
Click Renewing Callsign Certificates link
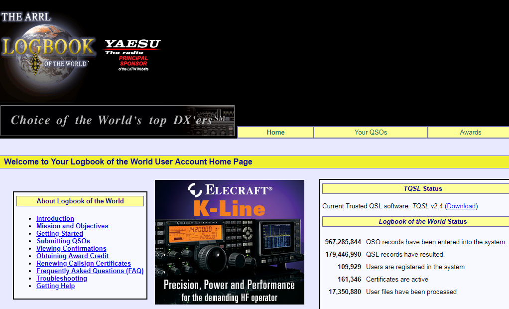tap(84, 264)
